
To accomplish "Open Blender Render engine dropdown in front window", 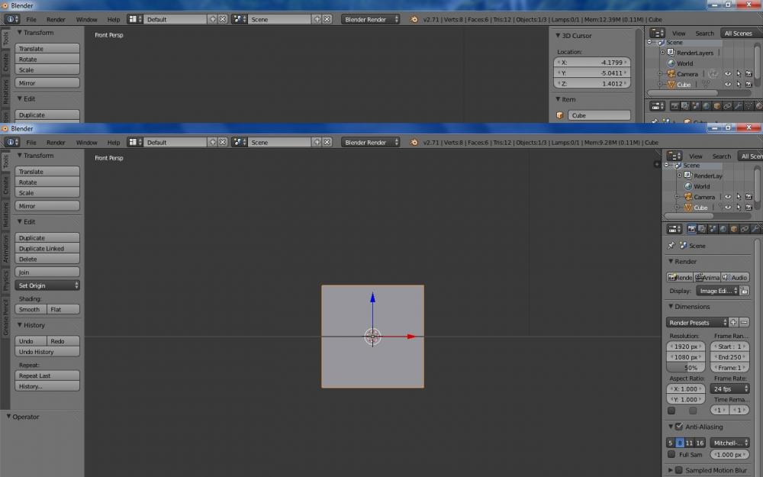I will [370, 142].
